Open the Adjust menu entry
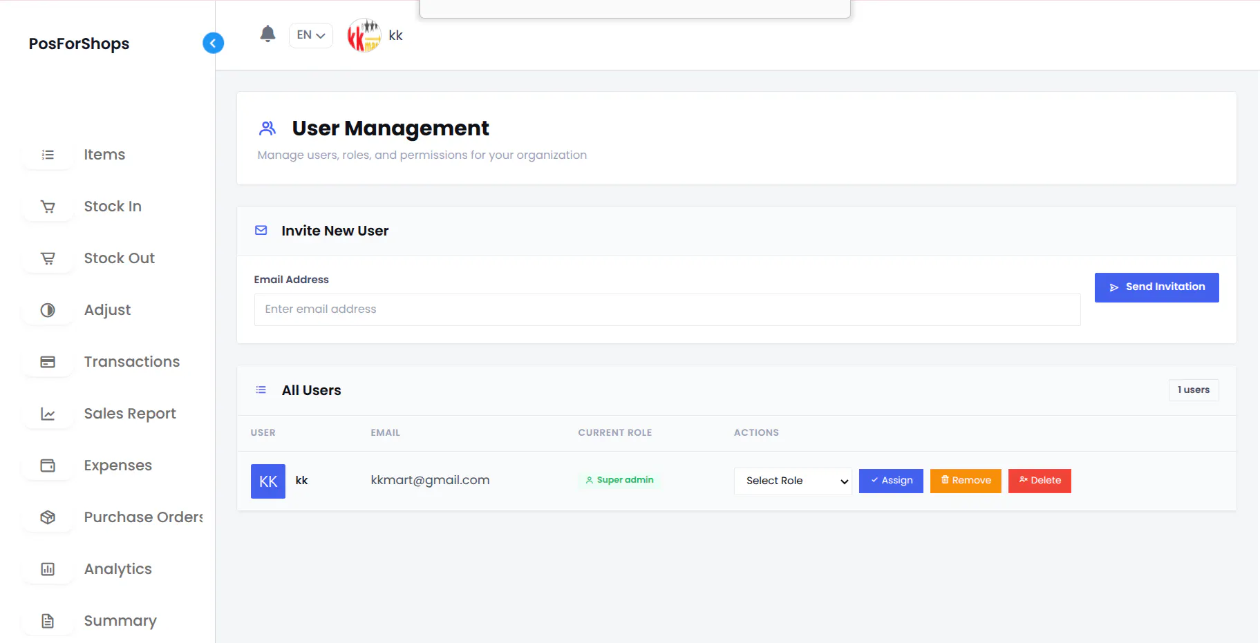This screenshot has width=1260, height=643. 107,310
